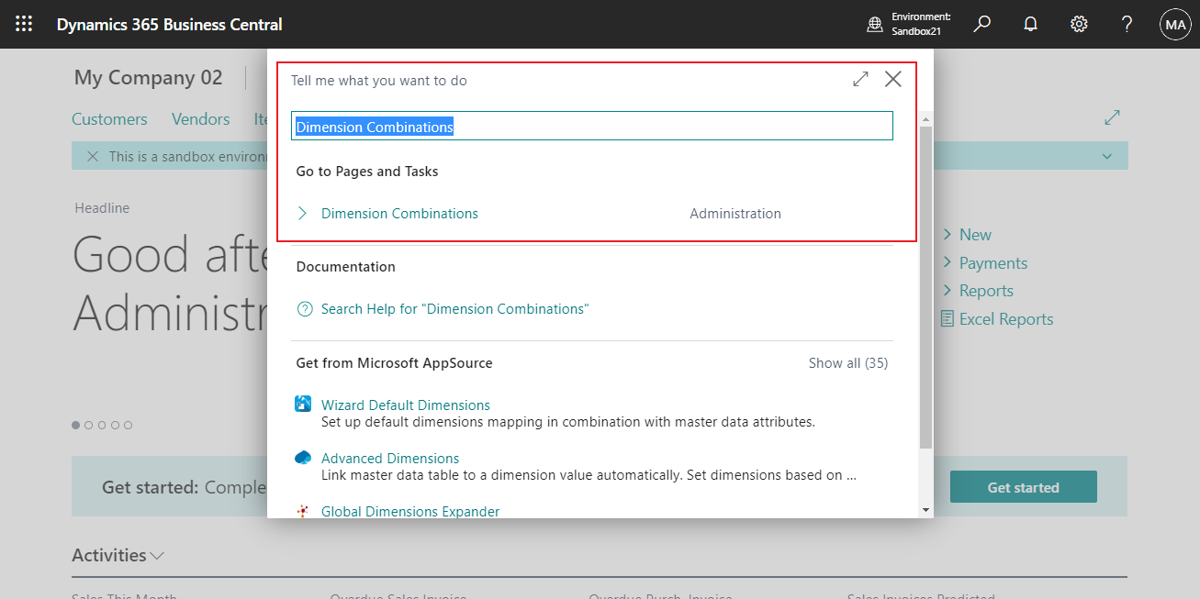Open search with the magnifier icon

coord(981,24)
